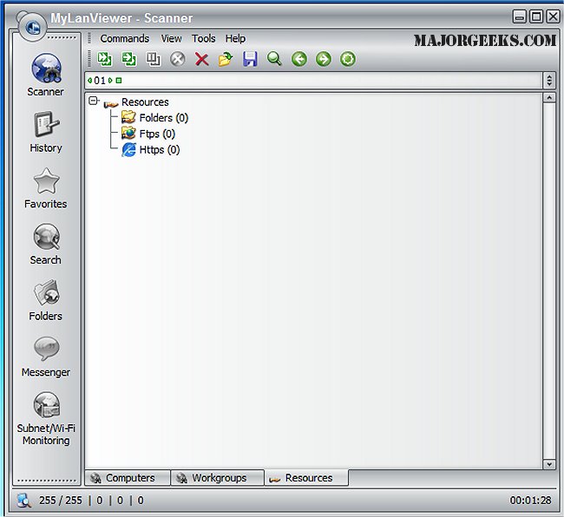The width and height of the screenshot is (564, 517).
Task: Close the MyLanViewer window
Action: point(553,16)
